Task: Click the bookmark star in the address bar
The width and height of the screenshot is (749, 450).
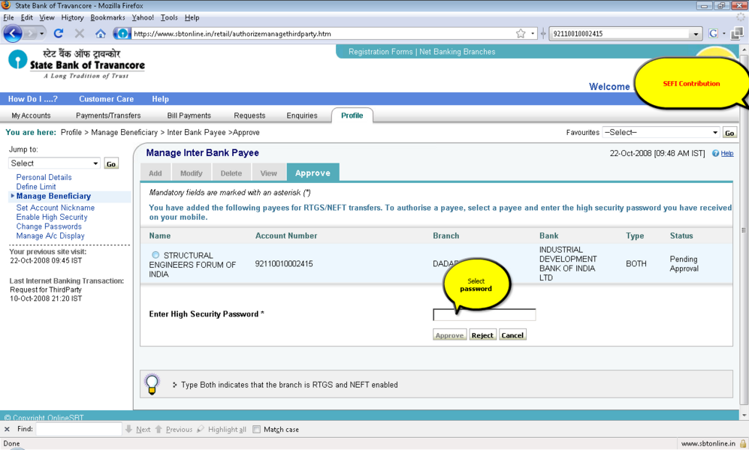Action: coord(521,34)
